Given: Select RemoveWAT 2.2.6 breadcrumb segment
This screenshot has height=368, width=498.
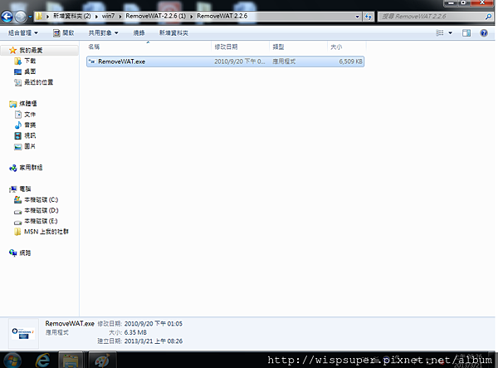Looking at the screenshot, I should click(222, 17).
